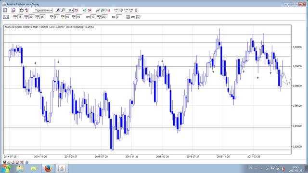The width and height of the screenshot is (308, 173).
Task: Toggle Parabolic SAR indicator button
Action: click(128, 17)
